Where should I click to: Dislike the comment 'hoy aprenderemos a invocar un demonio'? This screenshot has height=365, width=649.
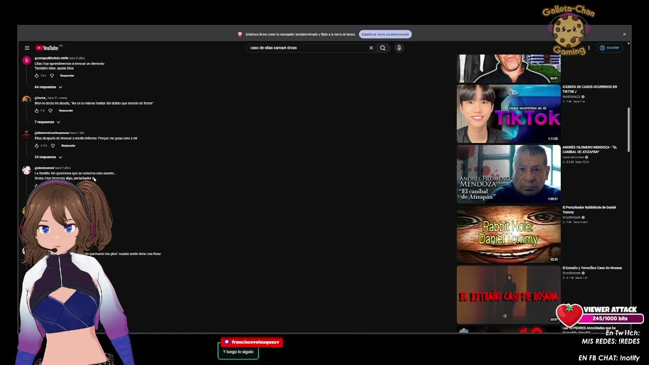click(x=52, y=76)
